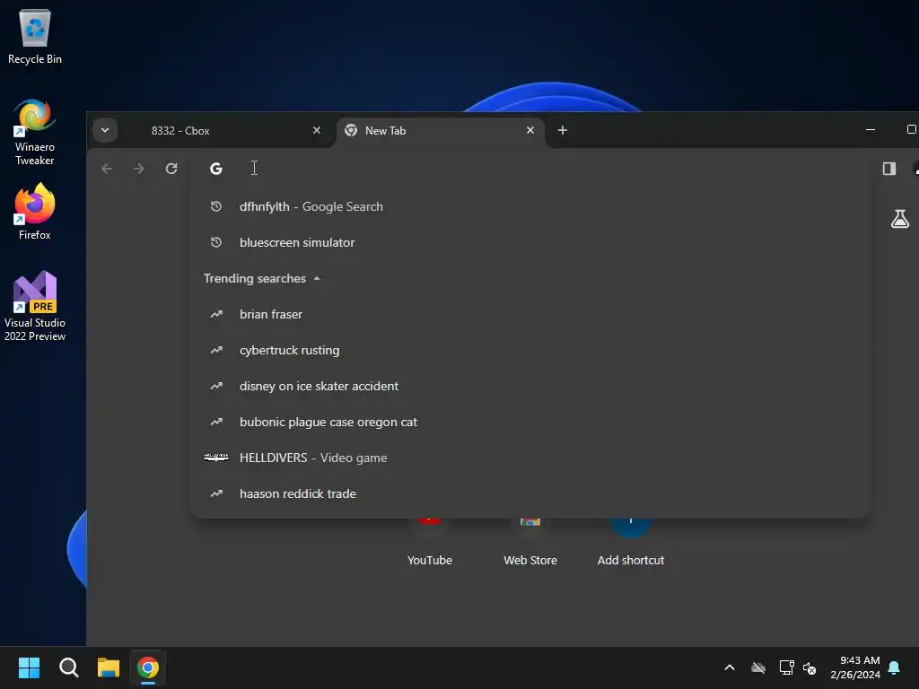The height and width of the screenshot is (689, 919).
Task: Click the OneDrive cloud tray icon
Action: (x=758, y=667)
